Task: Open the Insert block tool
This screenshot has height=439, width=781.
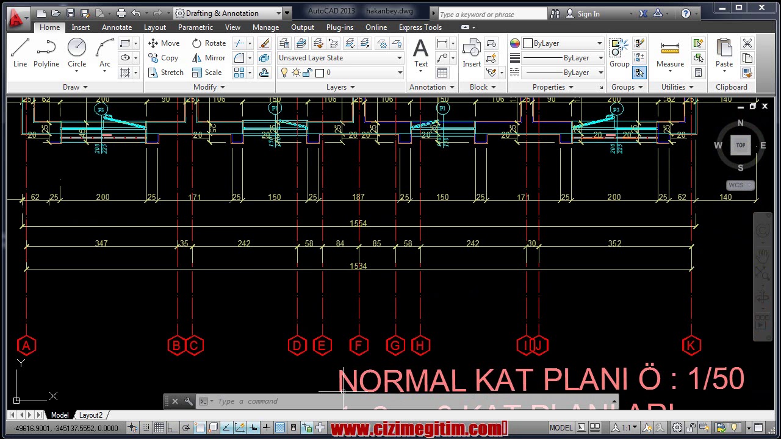Action: pyautogui.click(x=472, y=52)
